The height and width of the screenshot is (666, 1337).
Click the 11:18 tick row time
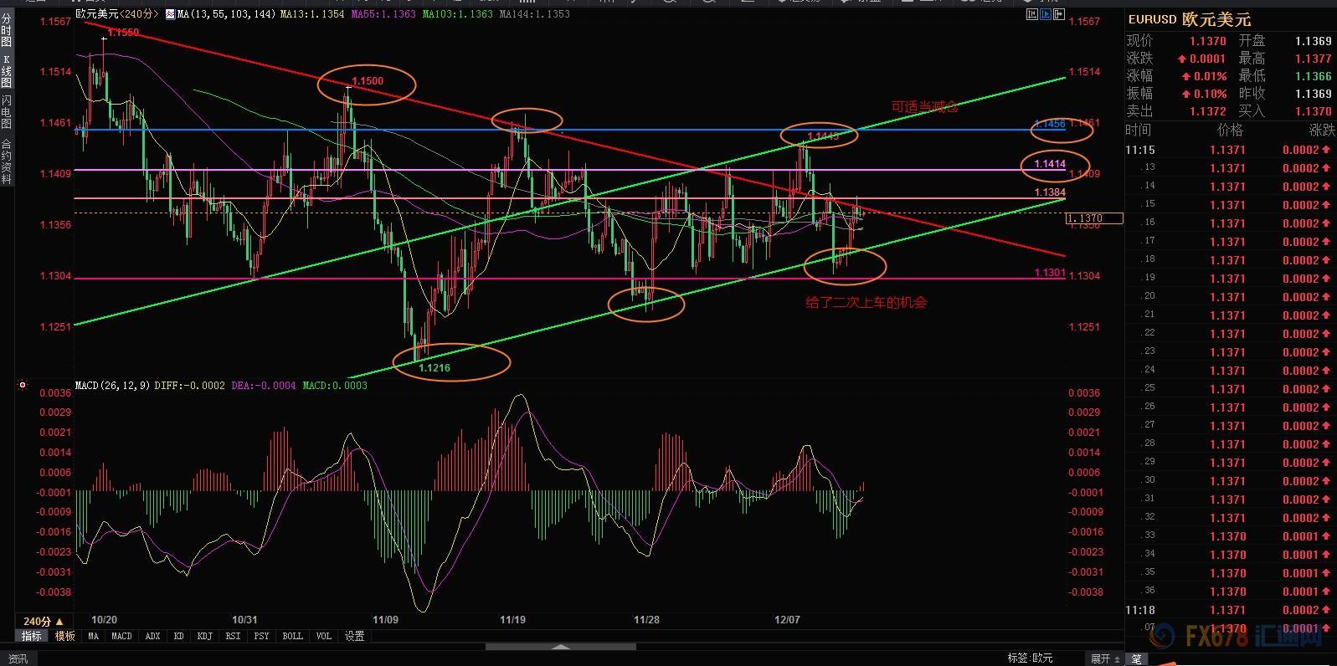(x=1140, y=610)
